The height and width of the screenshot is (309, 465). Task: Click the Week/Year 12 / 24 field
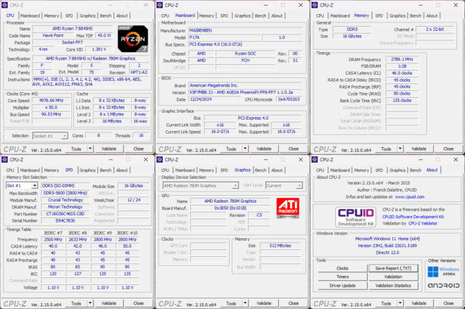pyautogui.click(x=134, y=200)
